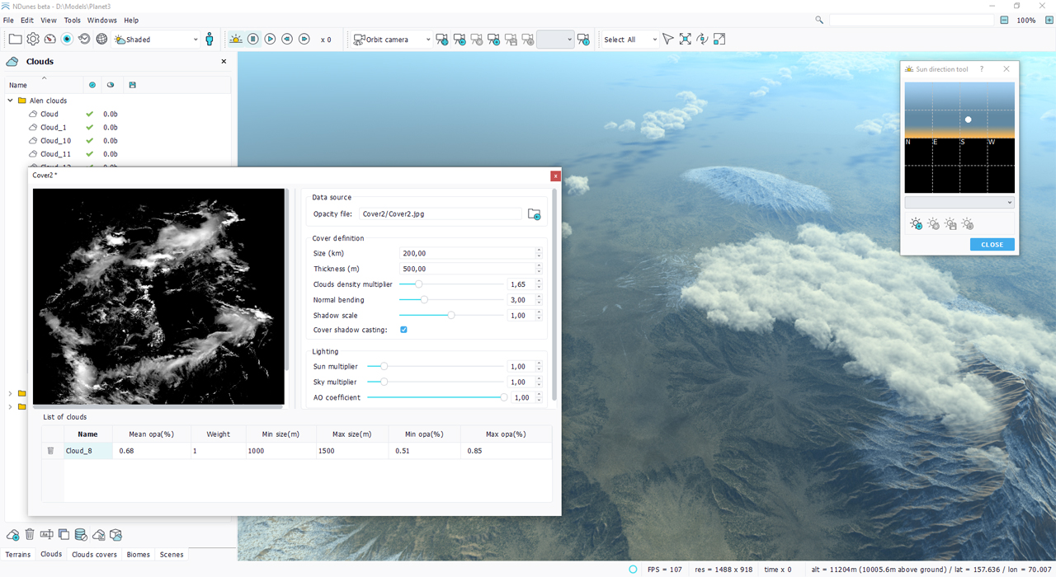Open the Tools menu
1056x577 pixels.
coord(73,20)
